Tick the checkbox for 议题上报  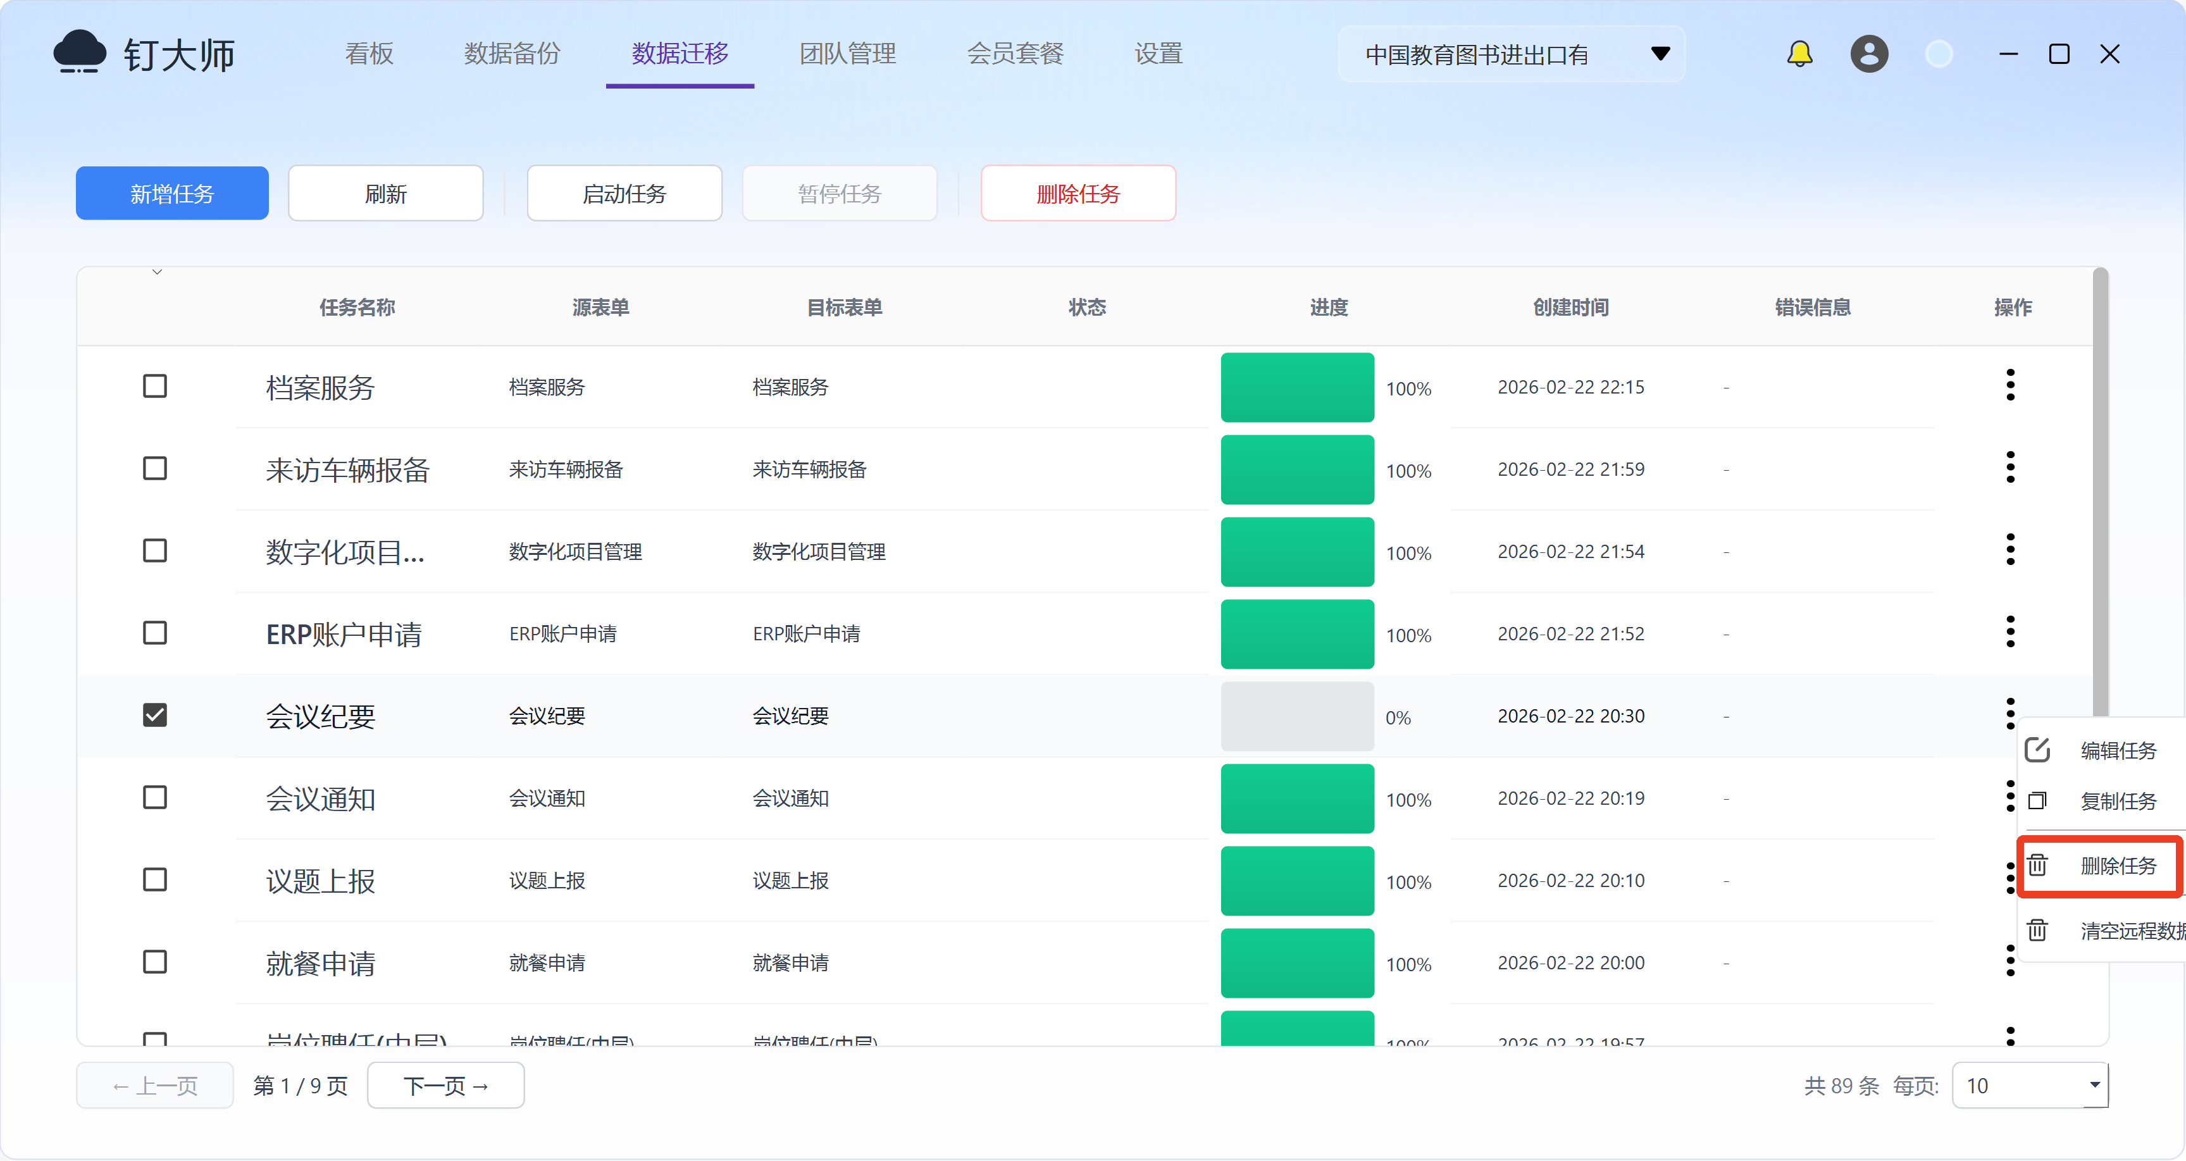tap(154, 880)
